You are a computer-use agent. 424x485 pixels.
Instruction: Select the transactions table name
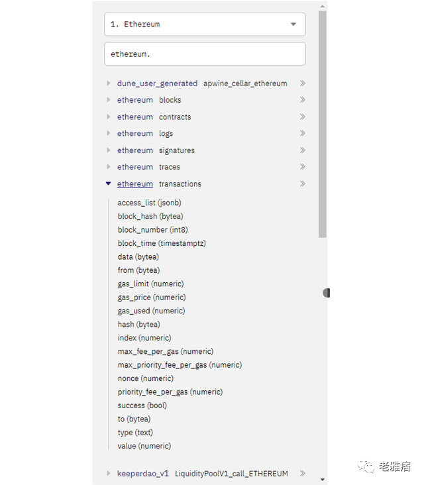pos(180,184)
